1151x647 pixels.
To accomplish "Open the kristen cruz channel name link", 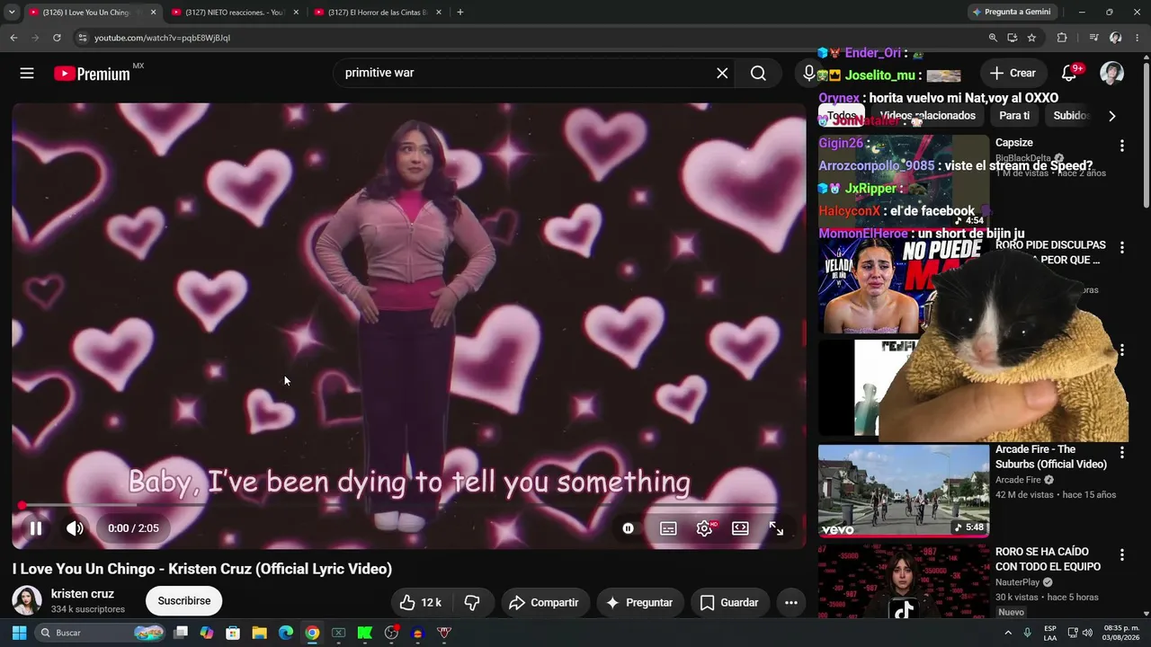I will coord(83,594).
